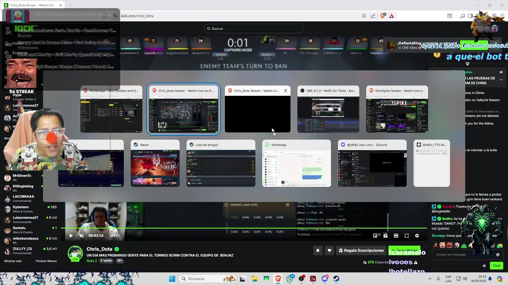The width and height of the screenshot is (508, 285).
Task: Click the WhatsApp icon in switcher title
Action: click(x=267, y=145)
